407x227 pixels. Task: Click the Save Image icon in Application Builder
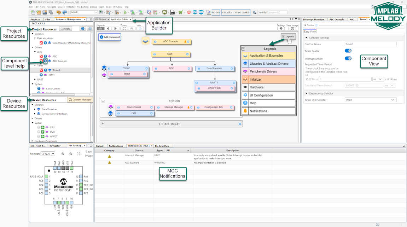point(292,29)
